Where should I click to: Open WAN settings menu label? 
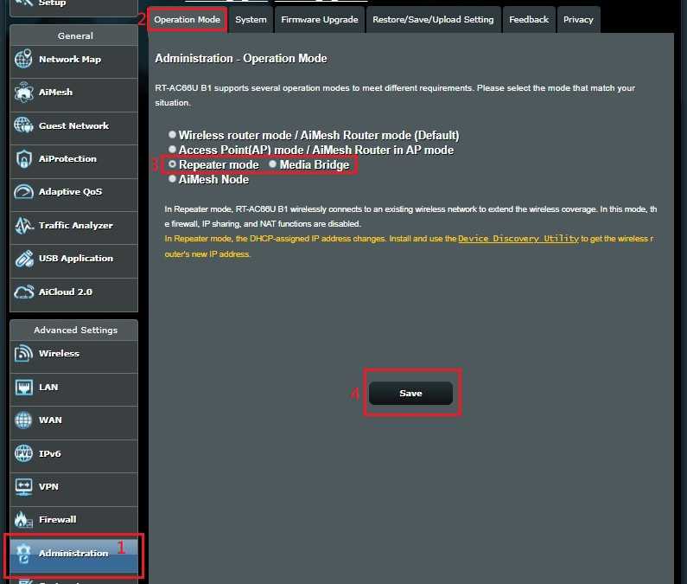click(x=50, y=420)
